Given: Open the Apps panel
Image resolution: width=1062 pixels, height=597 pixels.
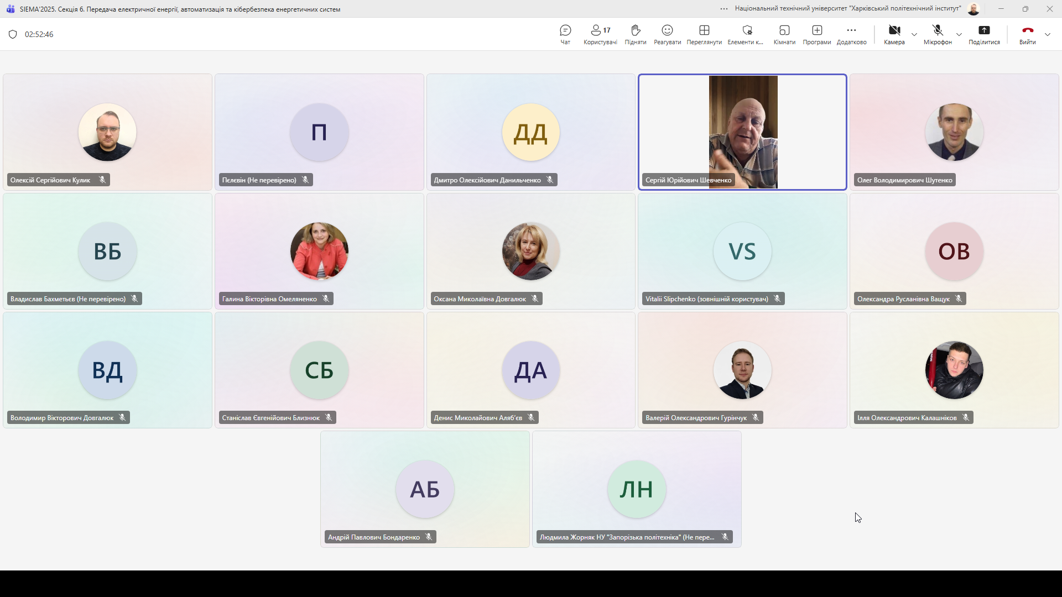Looking at the screenshot, I should [817, 34].
